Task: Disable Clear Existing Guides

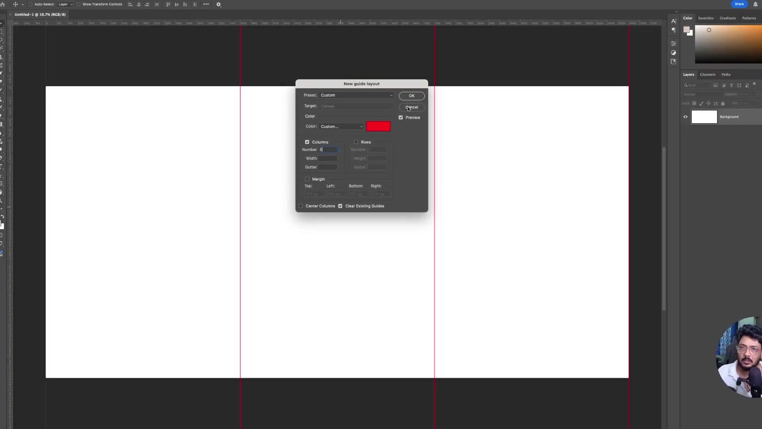Action: point(340,206)
